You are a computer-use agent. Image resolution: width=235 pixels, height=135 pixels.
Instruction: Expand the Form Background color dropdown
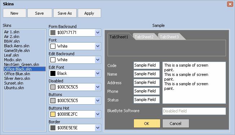point(98,33)
